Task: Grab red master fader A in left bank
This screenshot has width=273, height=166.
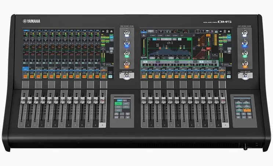Action: click(x=102, y=100)
